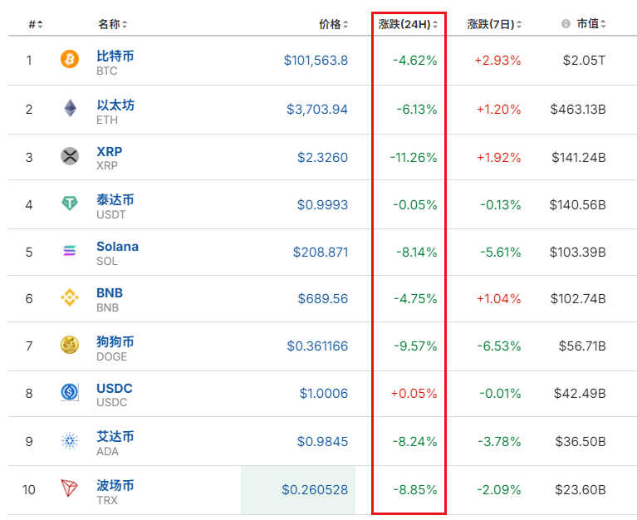Click Ethereum price $3,703.94
The image size is (637, 520).
[x=317, y=110]
